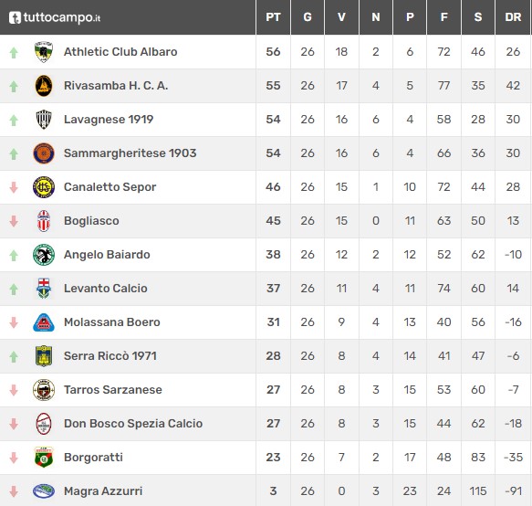Click the red down arrow beside Canaletto Sepor
This screenshot has height=506, width=532.
[14, 187]
